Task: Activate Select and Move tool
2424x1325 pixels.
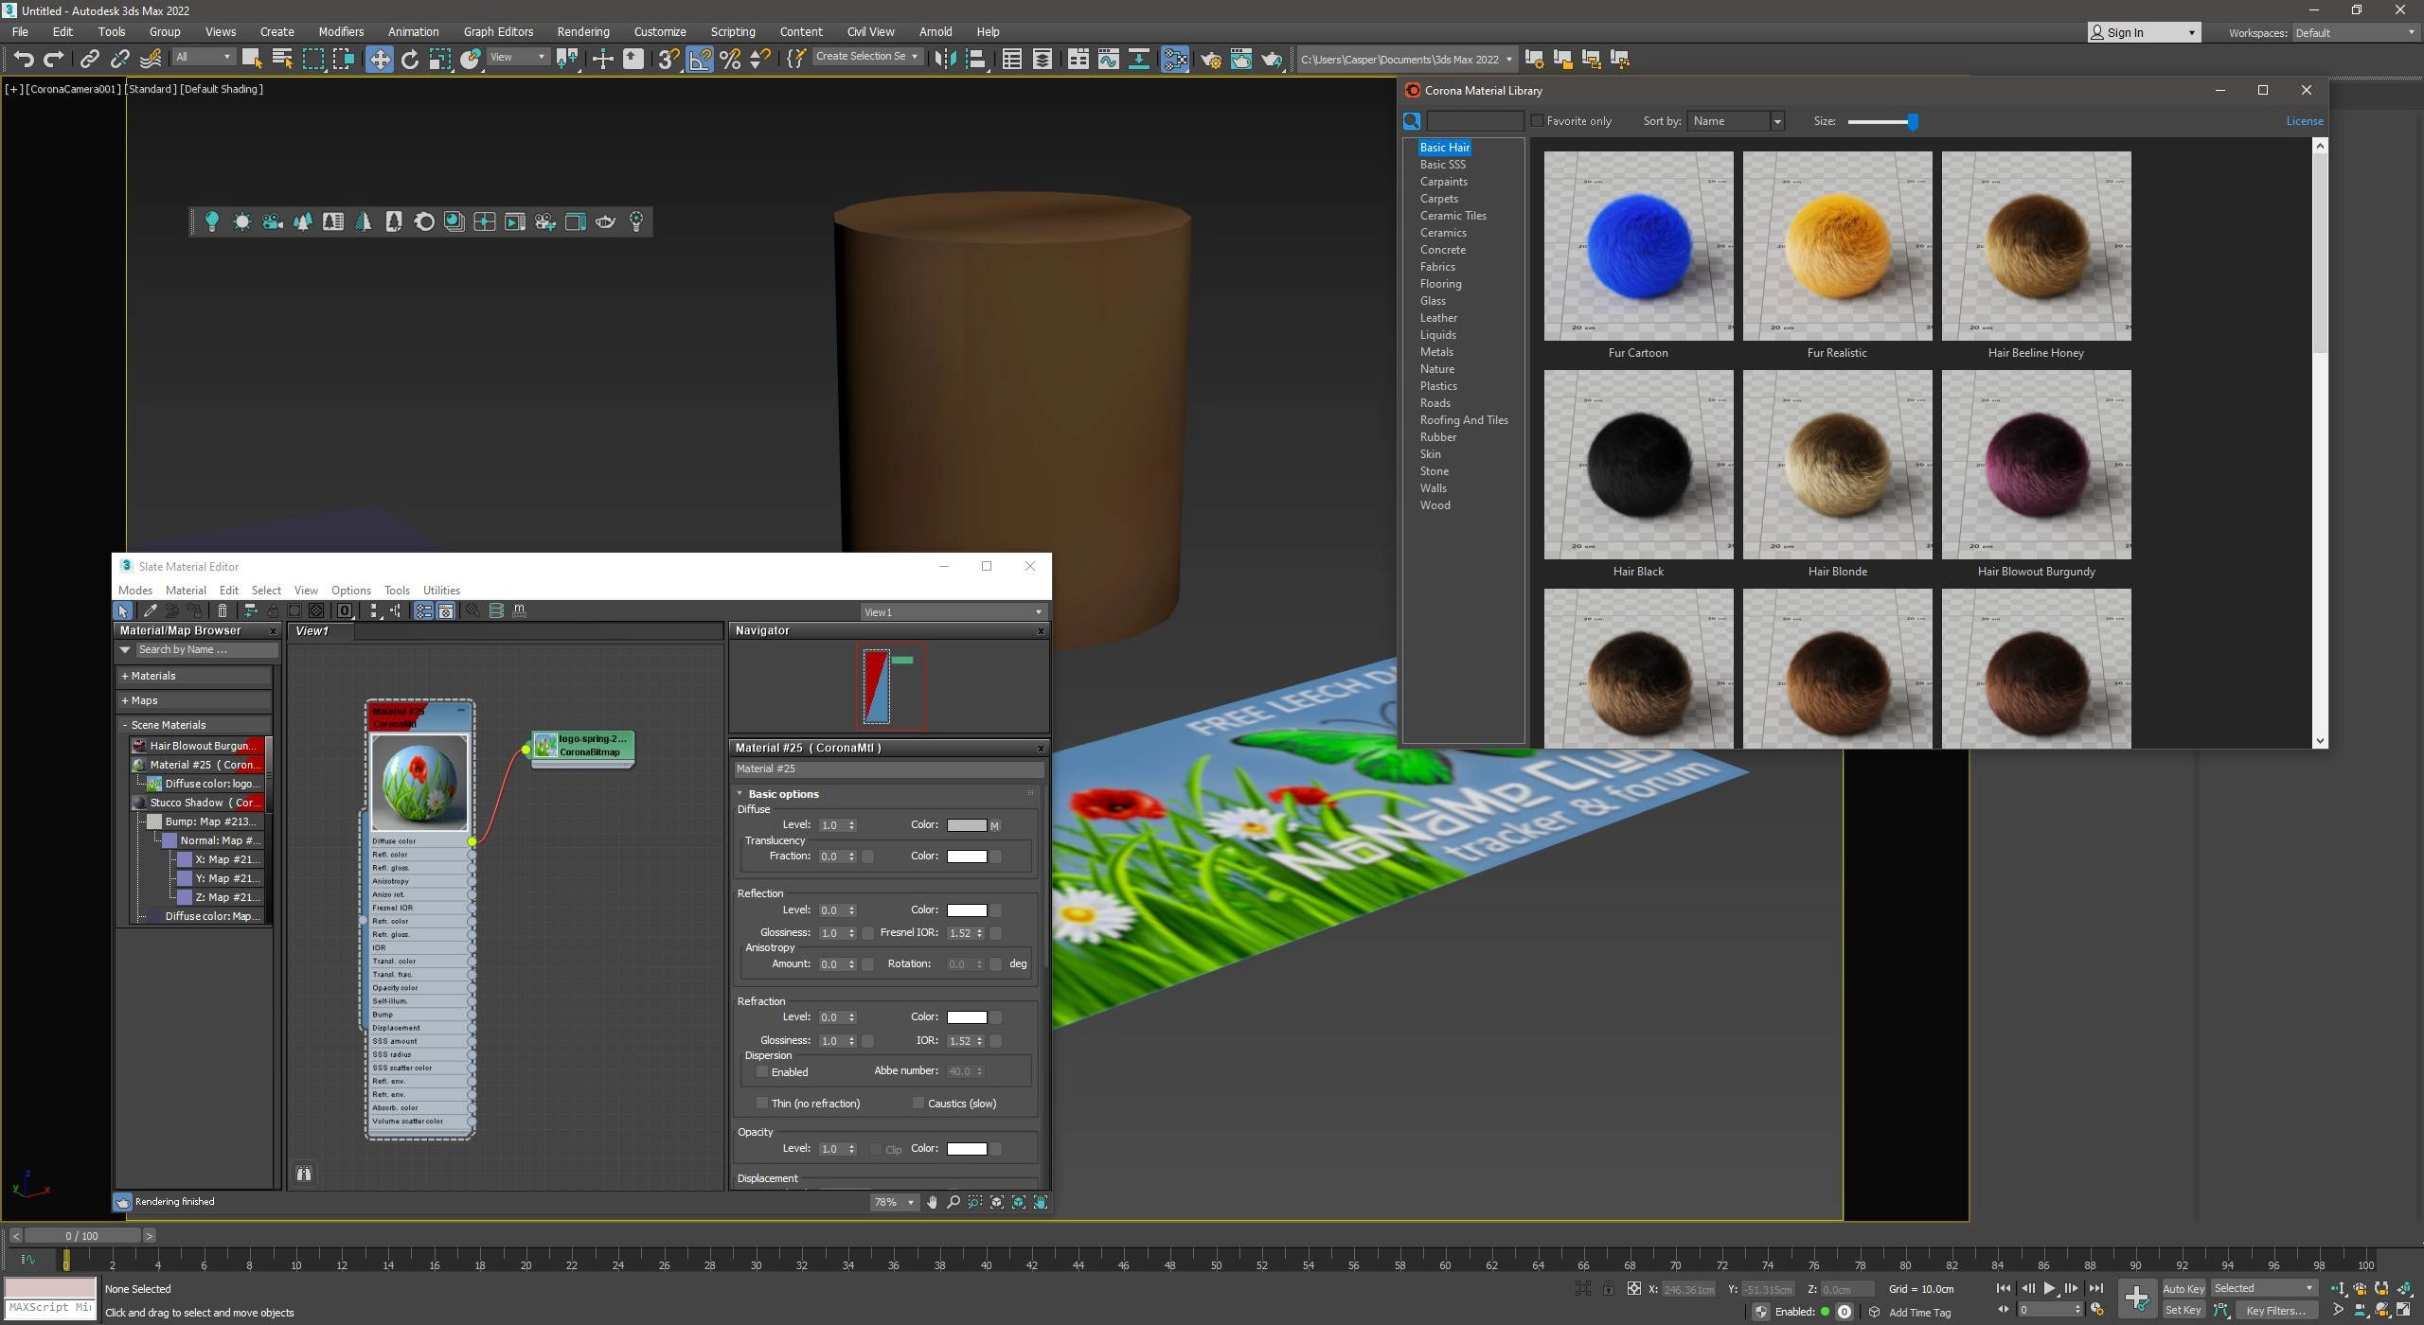Action: [x=379, y=59]
